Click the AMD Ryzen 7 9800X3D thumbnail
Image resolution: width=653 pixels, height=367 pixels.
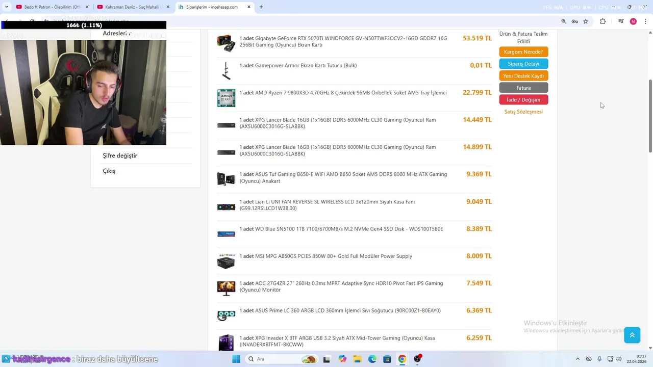[226, 98]
